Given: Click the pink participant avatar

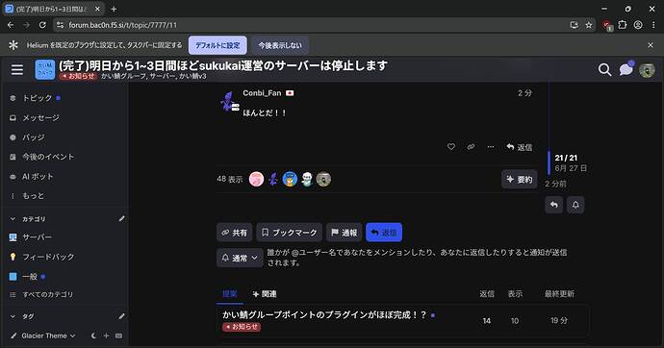Looking at the screenshot, I should tap(256, 179).
